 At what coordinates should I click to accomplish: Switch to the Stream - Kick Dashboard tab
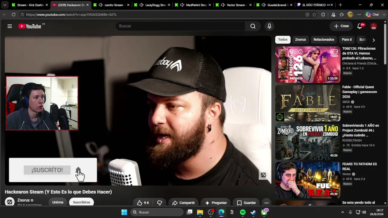[30, 5]
